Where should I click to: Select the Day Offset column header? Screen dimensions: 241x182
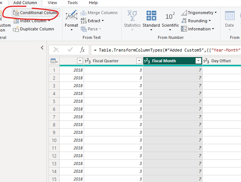(222, 61)
